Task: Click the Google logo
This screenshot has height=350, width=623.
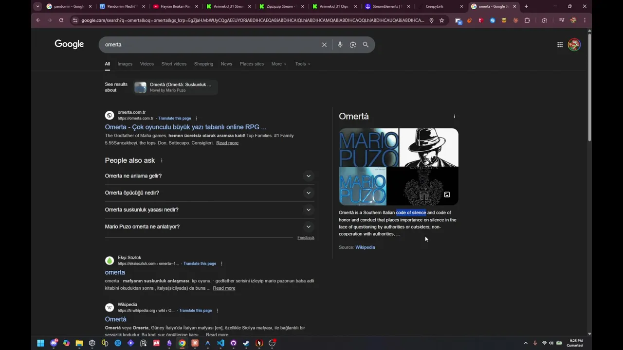Action: pyautogui.click(x=69, y=44)
